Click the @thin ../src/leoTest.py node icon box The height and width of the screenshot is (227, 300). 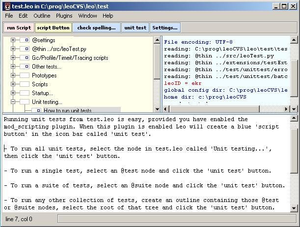(x=25, y=49)
